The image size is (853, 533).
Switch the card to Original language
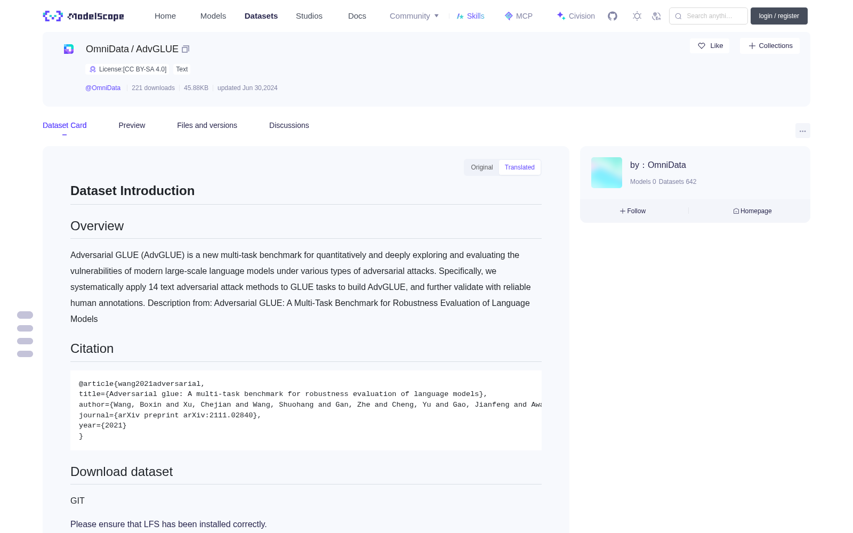482,167
